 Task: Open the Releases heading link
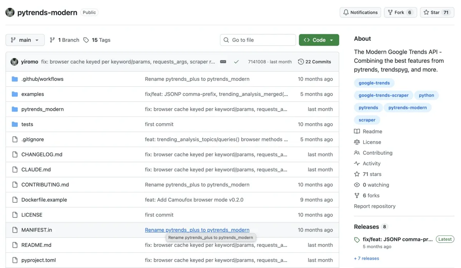coord(366,227)
